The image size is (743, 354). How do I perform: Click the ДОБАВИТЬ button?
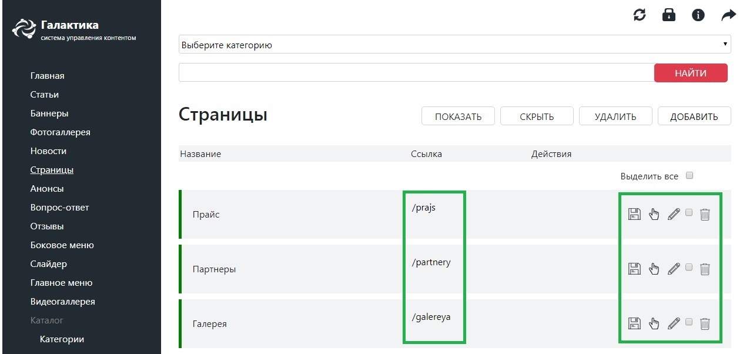click(x=694, y=116)
